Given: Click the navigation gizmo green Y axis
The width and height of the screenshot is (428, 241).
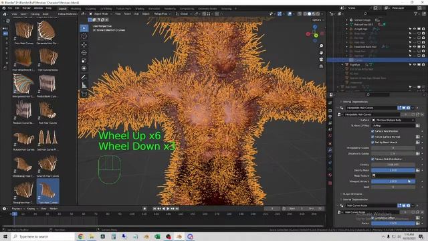Looking at the screenshot, I should pyautogui.click(x=316, y=35).
